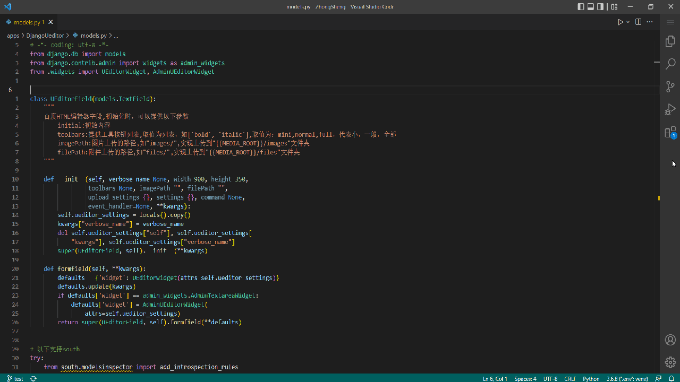This screenshot has width=680, height=382.
Task: Click the Tweet Feedback smiley icon
Action: [658, 378]
